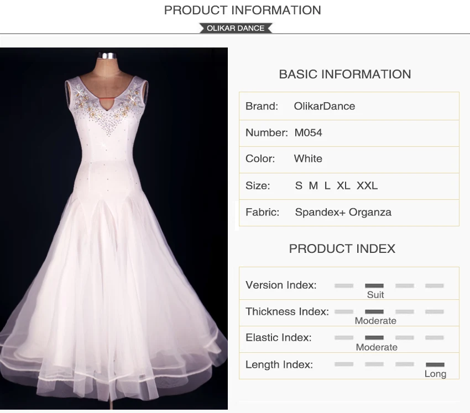
Task: Click the brand value OlikarDance
Action: 325,106
